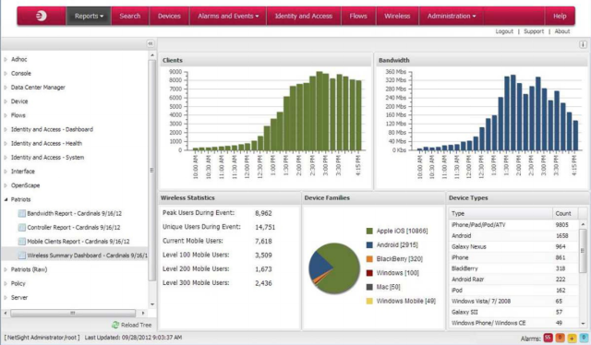
Task: Click Device Types scroll up arrow
Action: pos(583,224)
